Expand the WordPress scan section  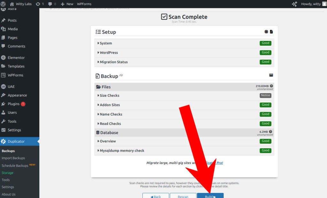click(184, 53)
